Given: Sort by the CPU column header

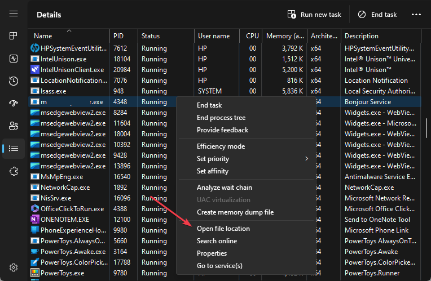Looking at the screenshot, I should pyautogui.click(x=250, y=35).
